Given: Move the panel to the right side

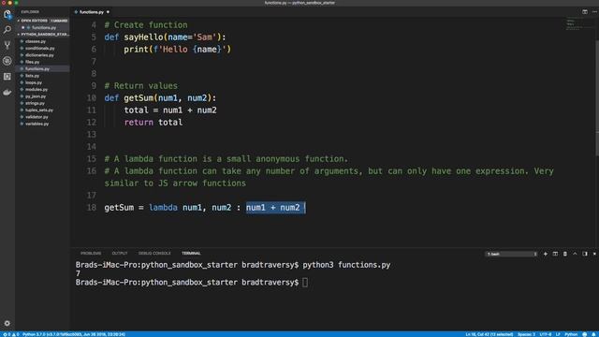Looking at the screenshot, I should 585,254.
